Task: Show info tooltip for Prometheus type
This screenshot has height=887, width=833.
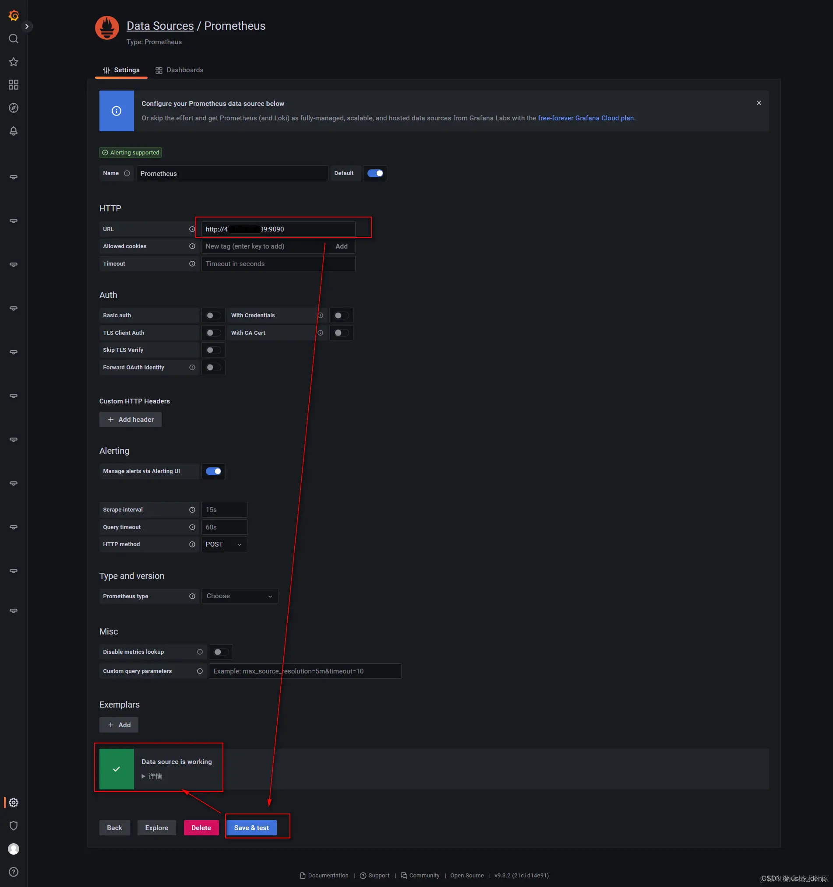Action: point(192,596)
